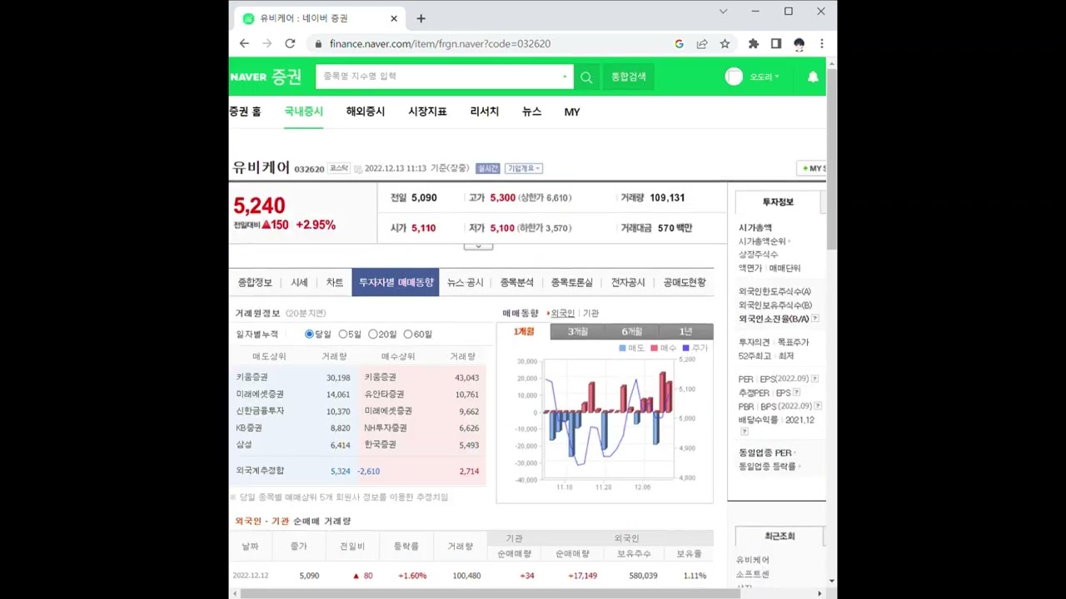The width and height of the screenshot is (1066, 599).
Task: Click the 기관 trading trend link
Action: (590, 314)
